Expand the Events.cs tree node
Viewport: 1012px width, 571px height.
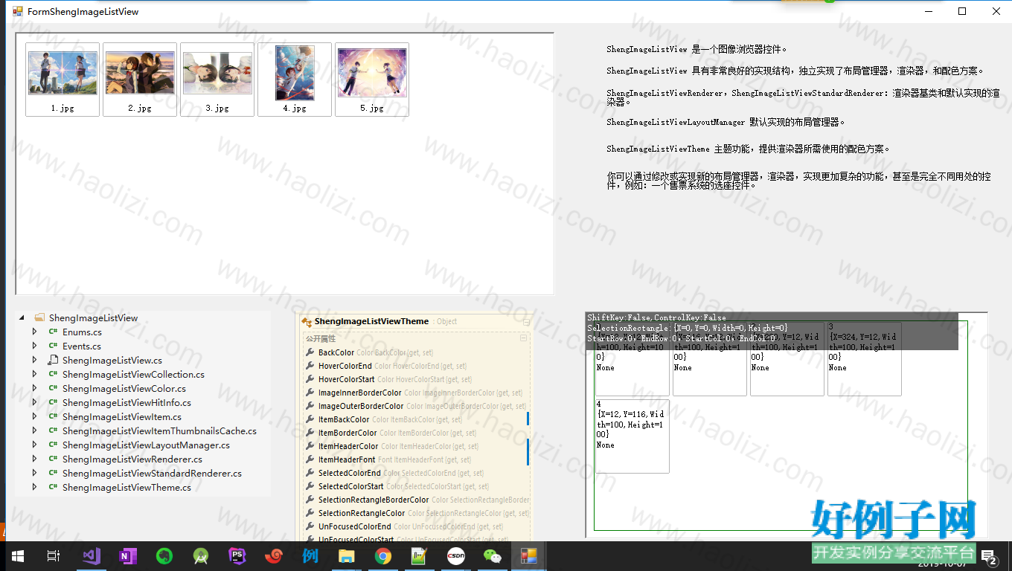click(34, 346)
